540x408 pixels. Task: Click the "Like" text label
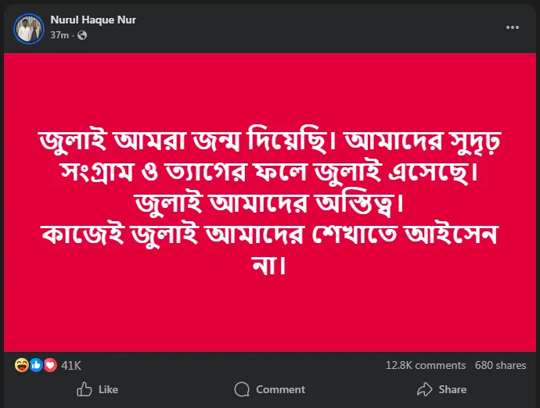(x=108, y=389)
